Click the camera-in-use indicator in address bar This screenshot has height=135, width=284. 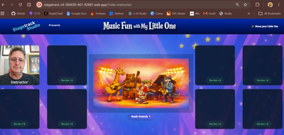point(39,5)
